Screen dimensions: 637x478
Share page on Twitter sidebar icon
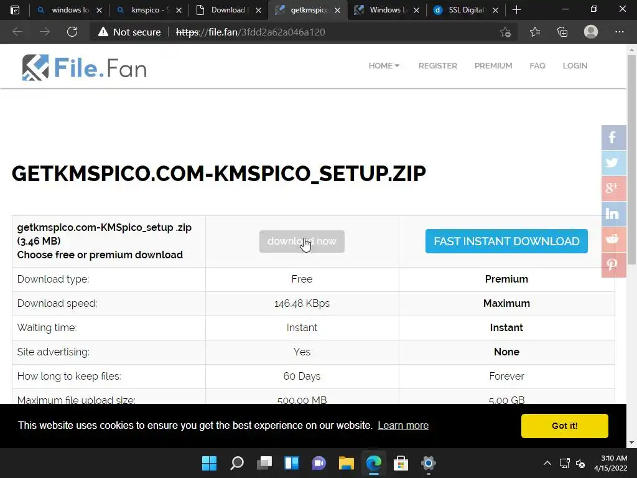(613, 162)
